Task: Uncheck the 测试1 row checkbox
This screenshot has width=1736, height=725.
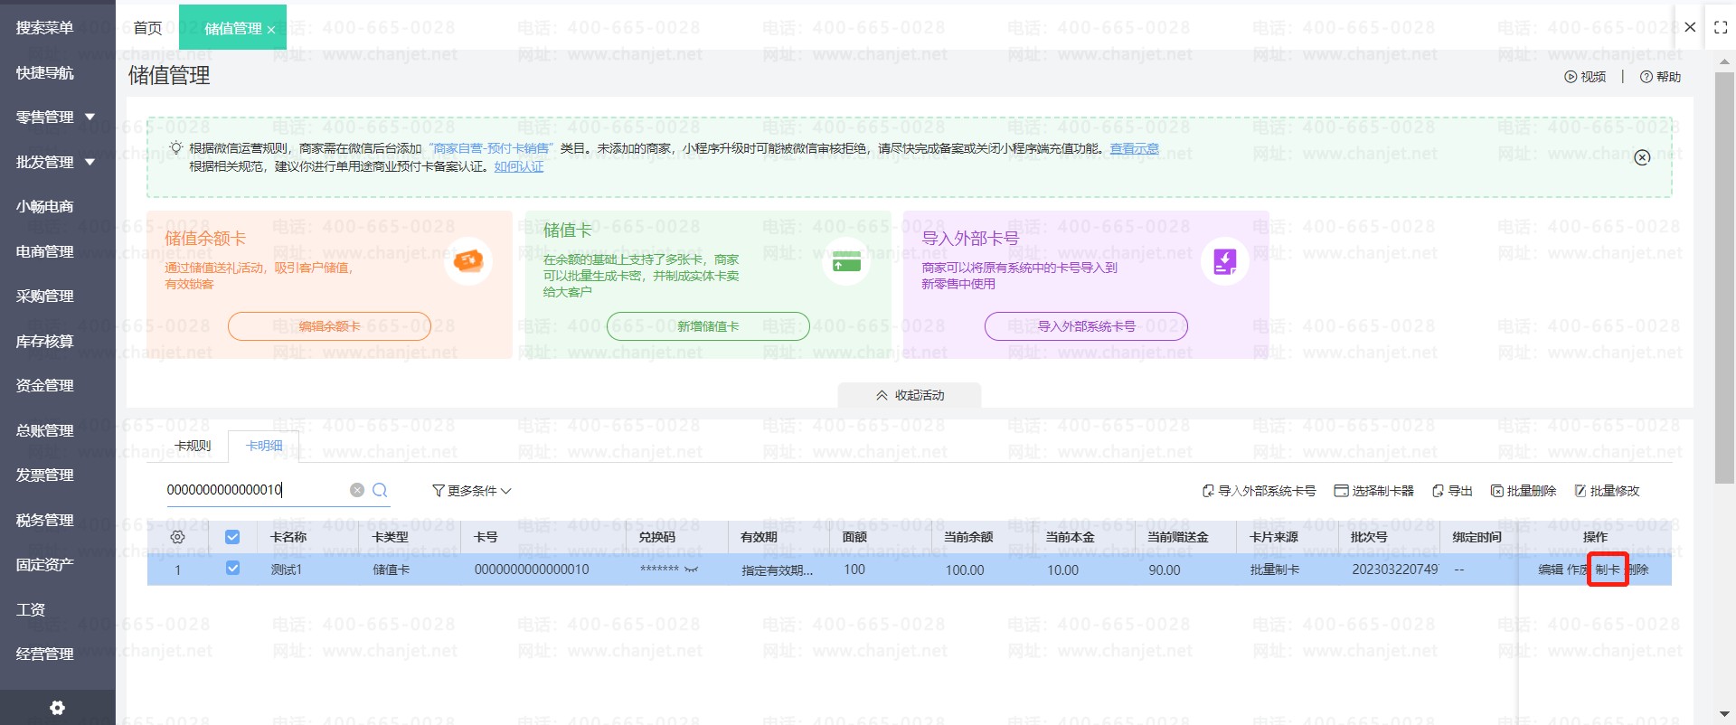Action: (x=232, y=569)
